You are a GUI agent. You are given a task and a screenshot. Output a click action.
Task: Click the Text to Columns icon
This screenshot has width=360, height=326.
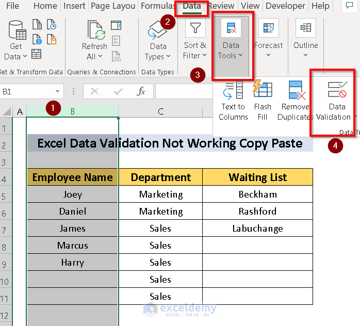[233, 91]
